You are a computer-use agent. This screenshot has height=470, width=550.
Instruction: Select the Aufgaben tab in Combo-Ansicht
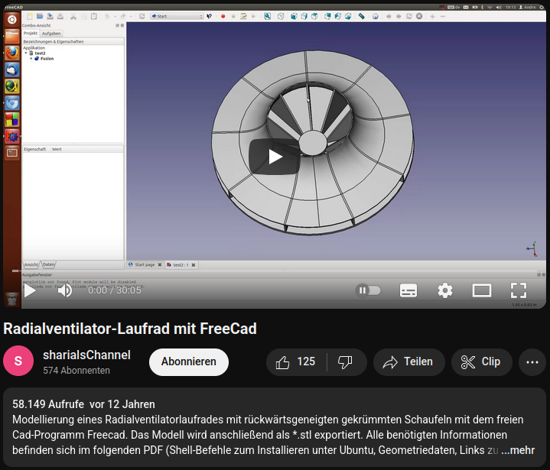(x=51, y=34)
